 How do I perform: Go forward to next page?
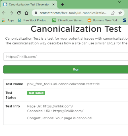11,13
